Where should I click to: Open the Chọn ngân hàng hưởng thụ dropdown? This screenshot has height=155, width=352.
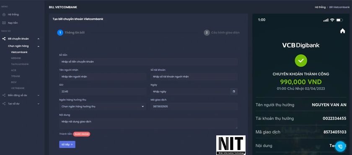coord(103,107)
